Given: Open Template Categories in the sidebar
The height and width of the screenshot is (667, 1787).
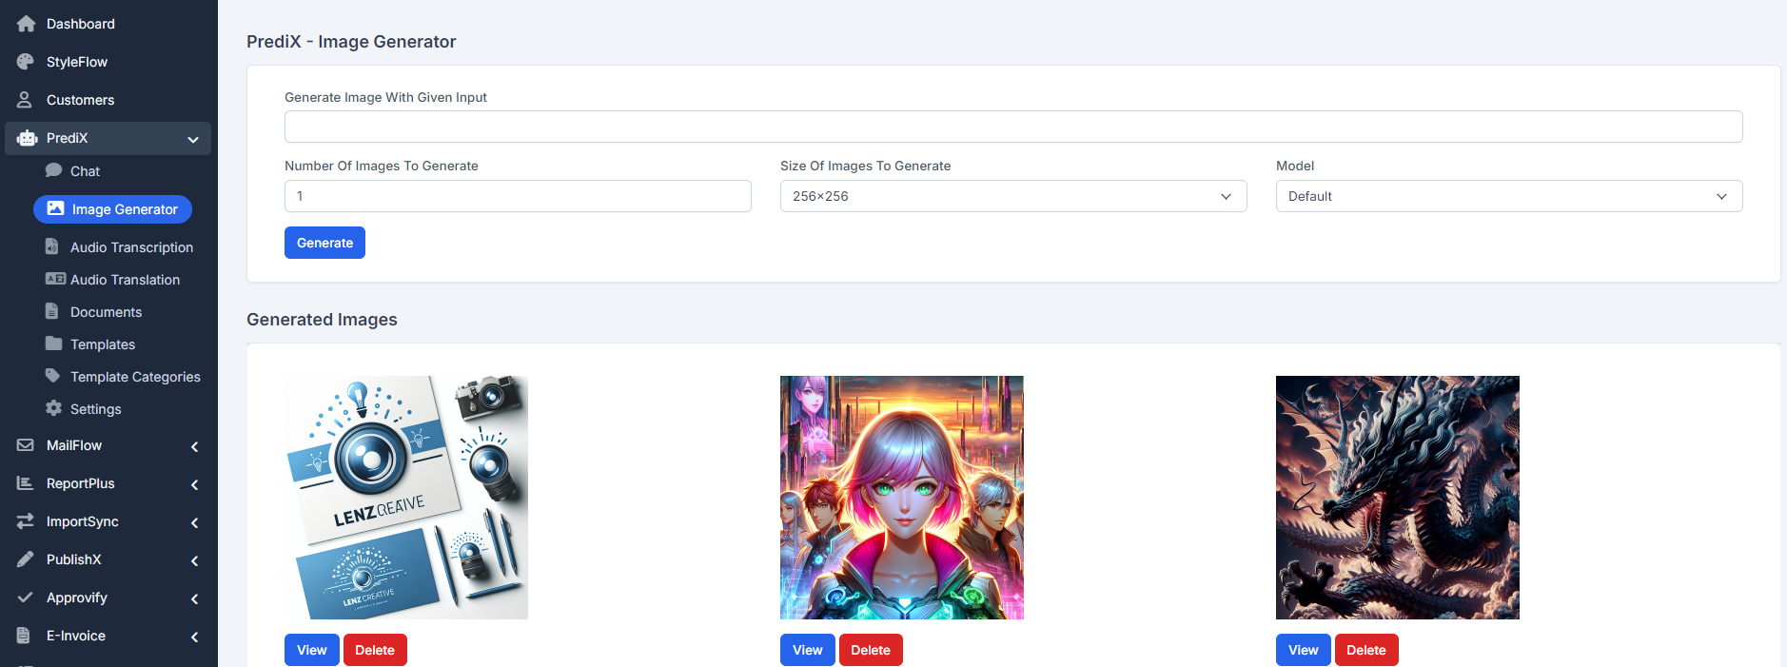Looking at the screenshot, I should click(135, 377).
